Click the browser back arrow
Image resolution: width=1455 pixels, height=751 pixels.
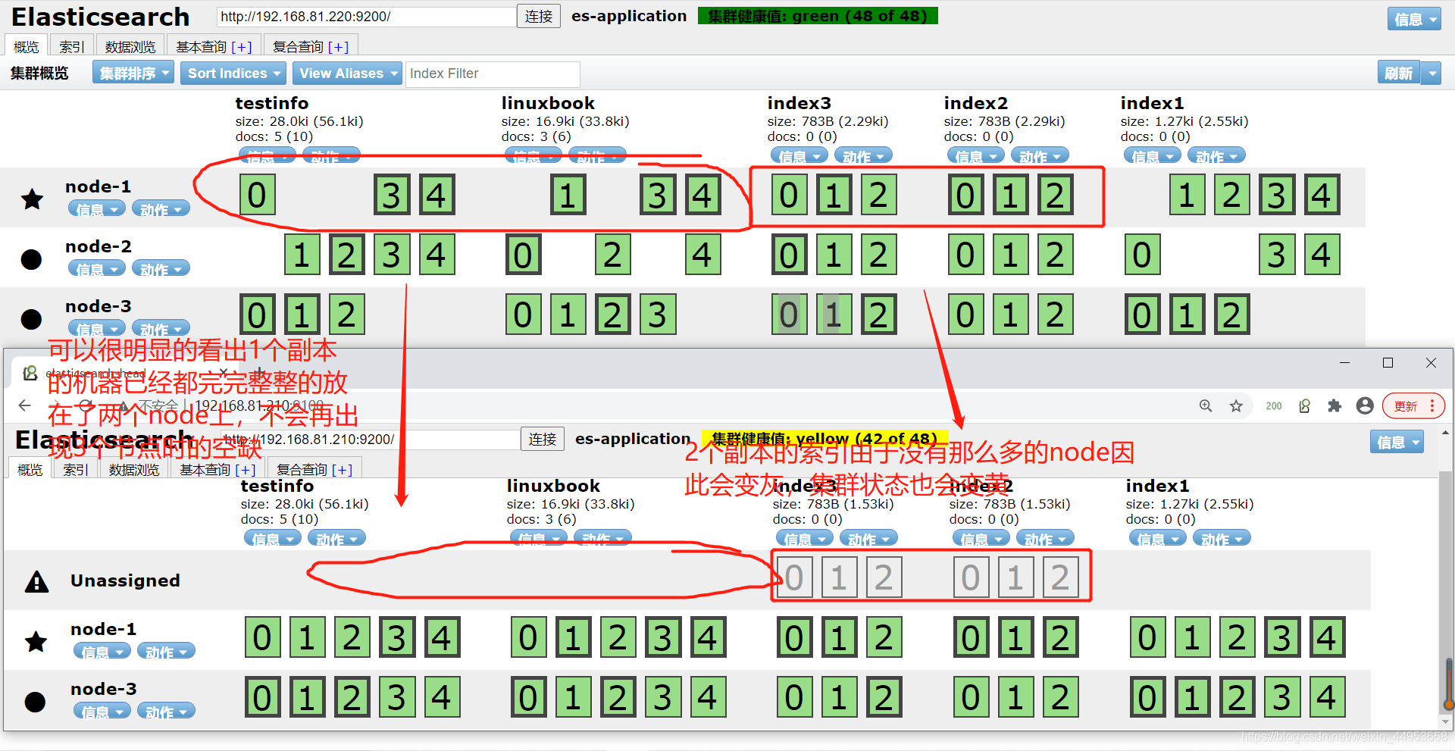coord(24,405)
